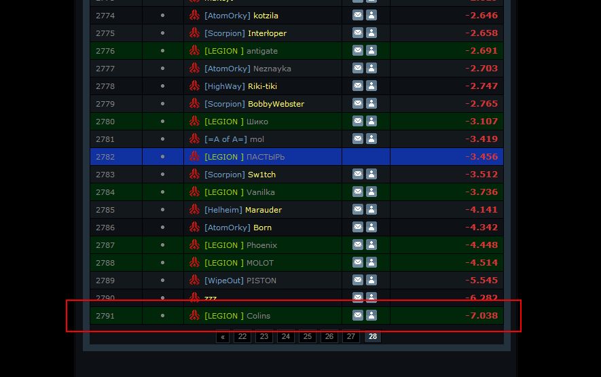Viewport: 601px width, 377px height.
Task: Click person icon in Шико row
Action: 371,121
